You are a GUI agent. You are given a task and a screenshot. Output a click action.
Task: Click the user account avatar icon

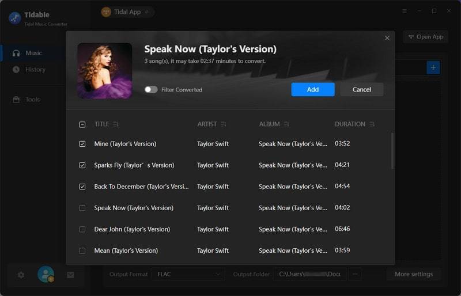(46, 274)
